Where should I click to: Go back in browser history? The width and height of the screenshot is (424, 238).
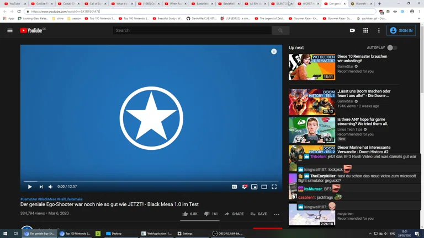(x=5, y=12)
